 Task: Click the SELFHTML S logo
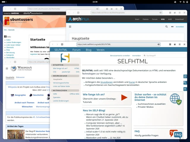point(65,58)
